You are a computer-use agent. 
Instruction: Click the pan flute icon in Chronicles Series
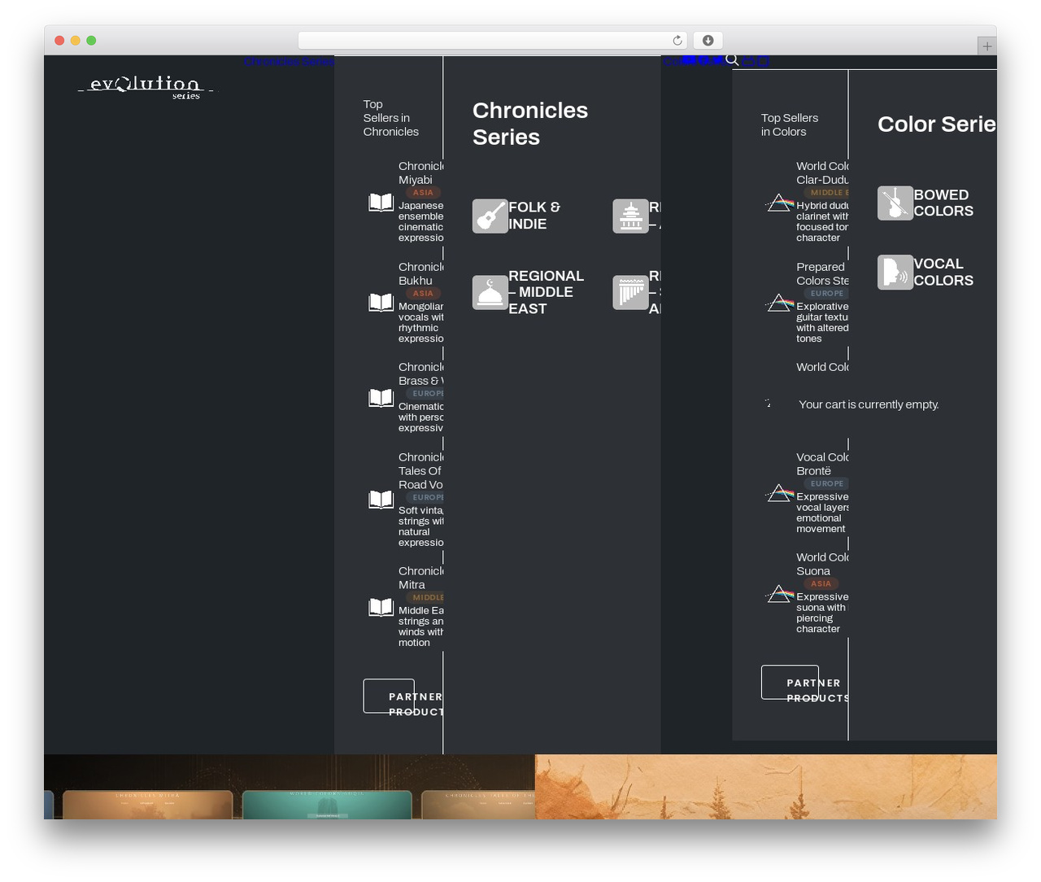(x=630, y=293)
